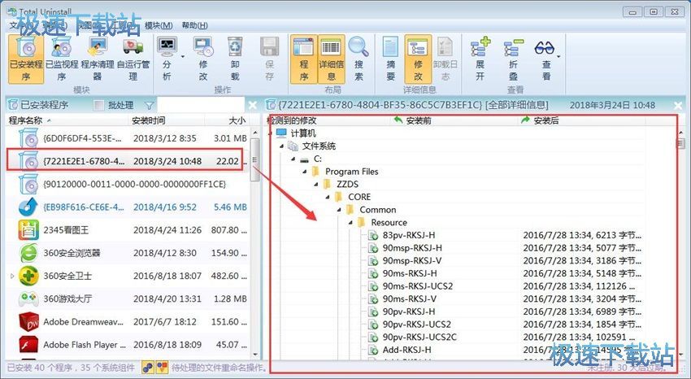This screenshot has height=379, width=691.
Task: Click the 2345看图王 program icon
Action: (28, 230)
